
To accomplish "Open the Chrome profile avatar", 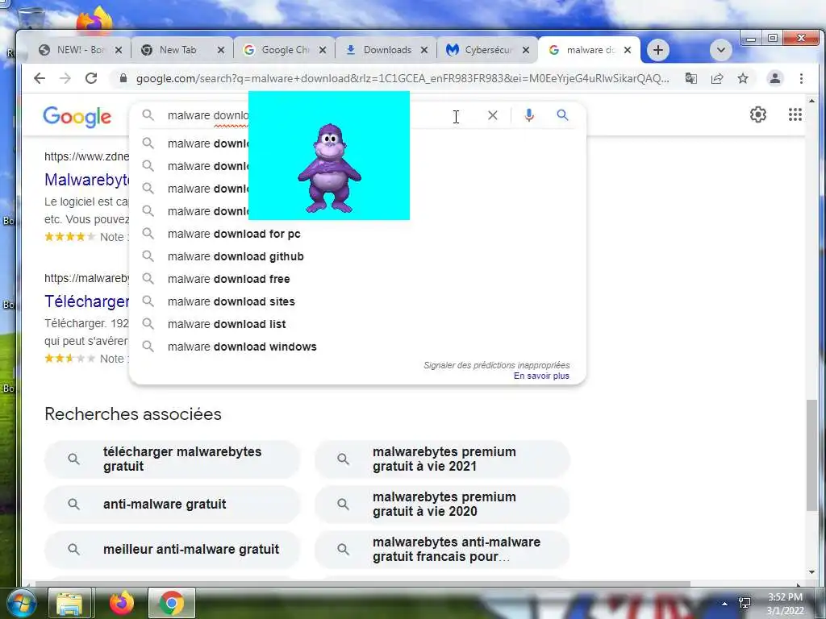I will 775,78.
